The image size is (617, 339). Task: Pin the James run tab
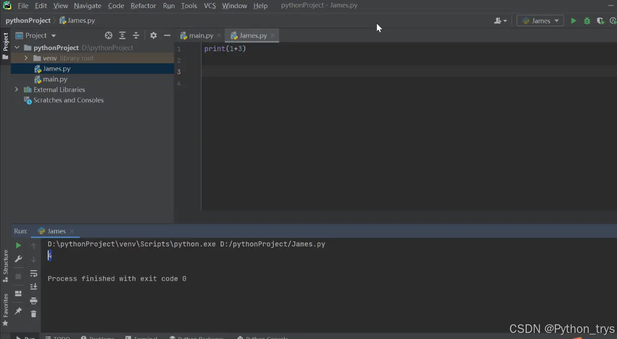coord(18,311)
